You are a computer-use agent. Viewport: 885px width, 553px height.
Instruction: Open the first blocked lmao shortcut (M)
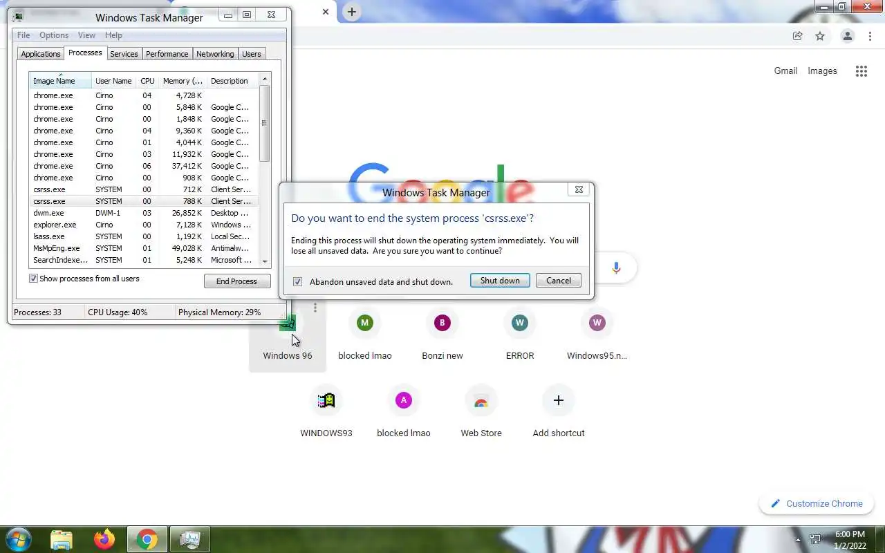pyautogui.click(x=364, y=335)
